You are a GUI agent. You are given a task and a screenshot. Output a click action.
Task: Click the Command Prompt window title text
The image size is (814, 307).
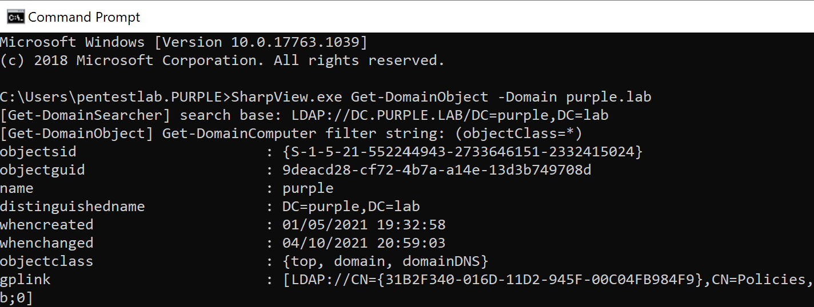pyautogui.click(x=84, y=17)
